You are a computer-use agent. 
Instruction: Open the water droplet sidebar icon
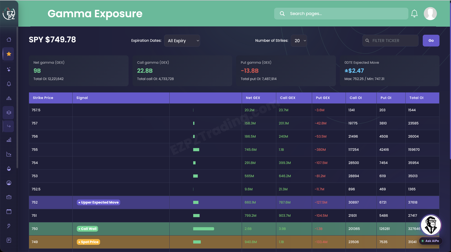click(9, 168)
